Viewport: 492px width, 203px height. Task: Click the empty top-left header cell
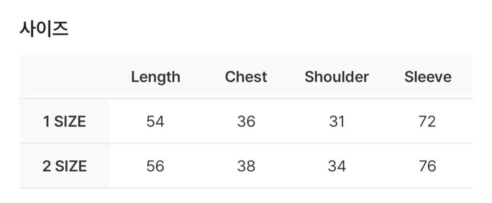[x=64, y=77]
